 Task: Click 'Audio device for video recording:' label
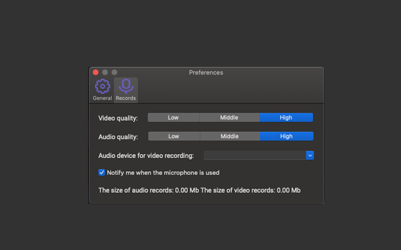[146, 155]
